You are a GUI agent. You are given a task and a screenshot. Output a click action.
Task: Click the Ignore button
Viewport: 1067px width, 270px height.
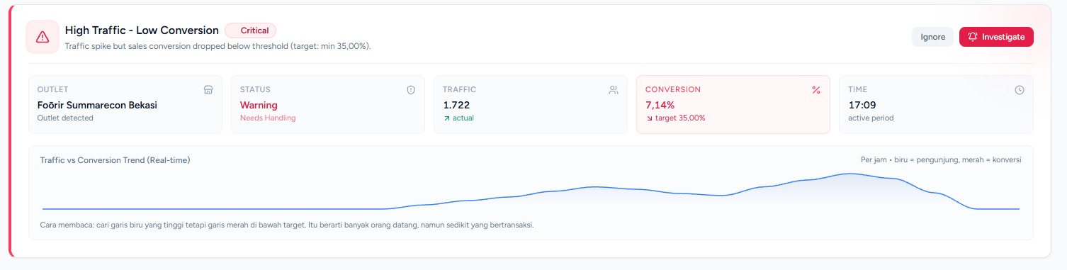pyautogui.click(x=932, y=37)
